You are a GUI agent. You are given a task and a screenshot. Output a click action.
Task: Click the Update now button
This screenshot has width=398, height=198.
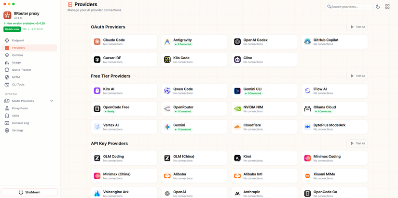coord(12,29)
